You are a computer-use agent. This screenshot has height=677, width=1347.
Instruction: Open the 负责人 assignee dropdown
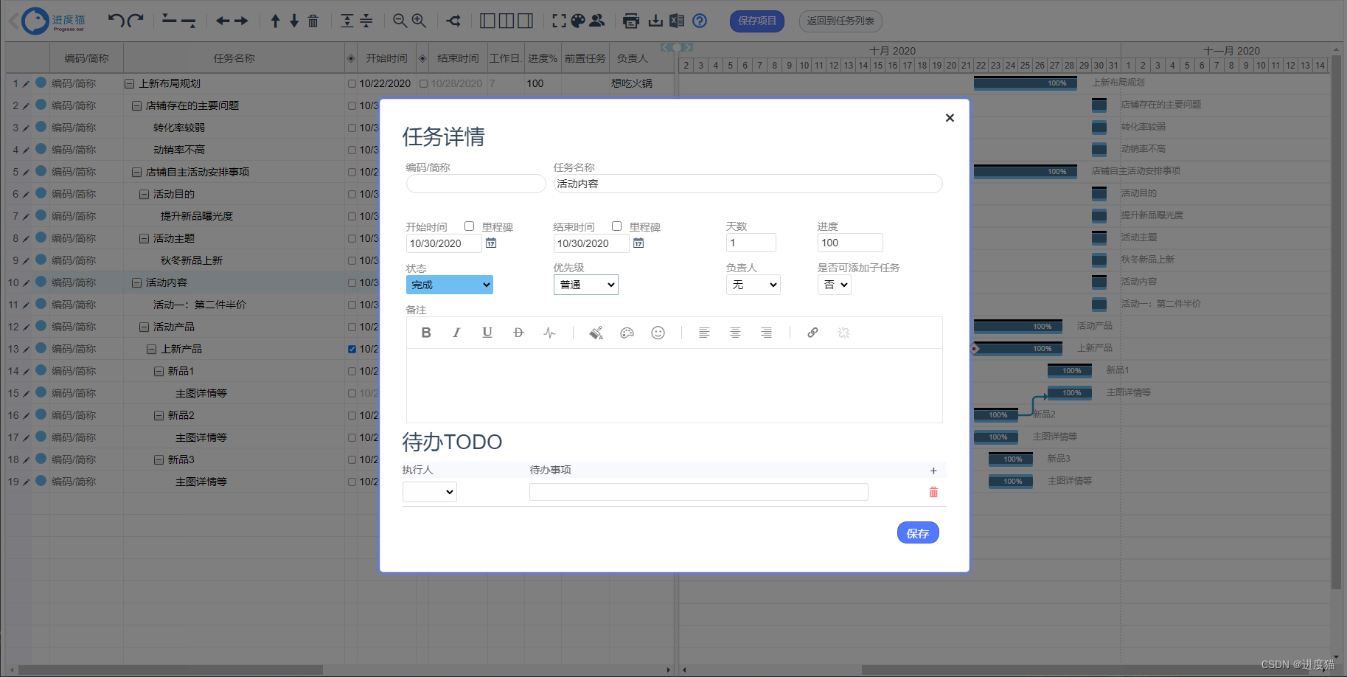click(753, 285)
